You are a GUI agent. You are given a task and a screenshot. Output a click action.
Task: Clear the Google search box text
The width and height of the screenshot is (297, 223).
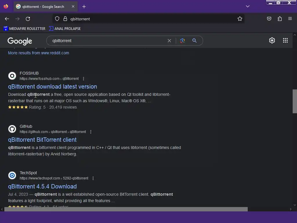click(x=169, y=41)
